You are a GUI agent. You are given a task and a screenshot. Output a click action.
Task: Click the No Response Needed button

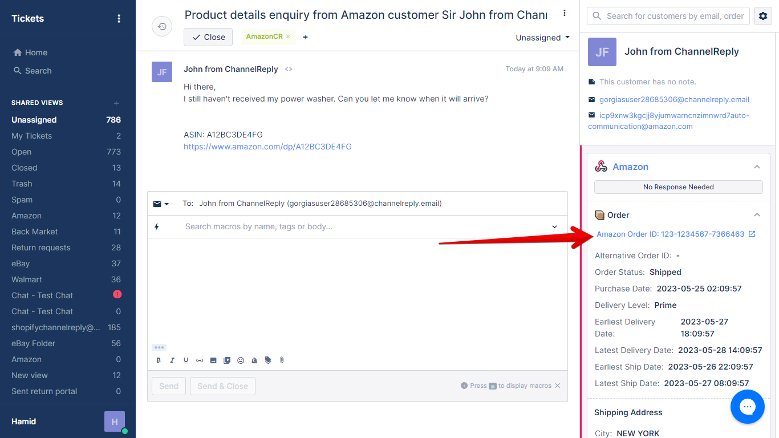point(679,187)
